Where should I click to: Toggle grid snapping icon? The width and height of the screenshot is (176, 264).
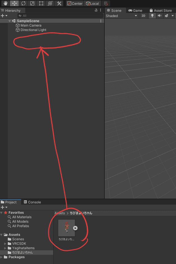[106, 3]
